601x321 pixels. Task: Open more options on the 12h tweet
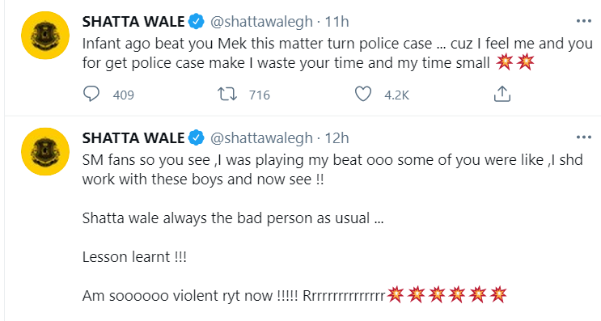coord(584,137)
